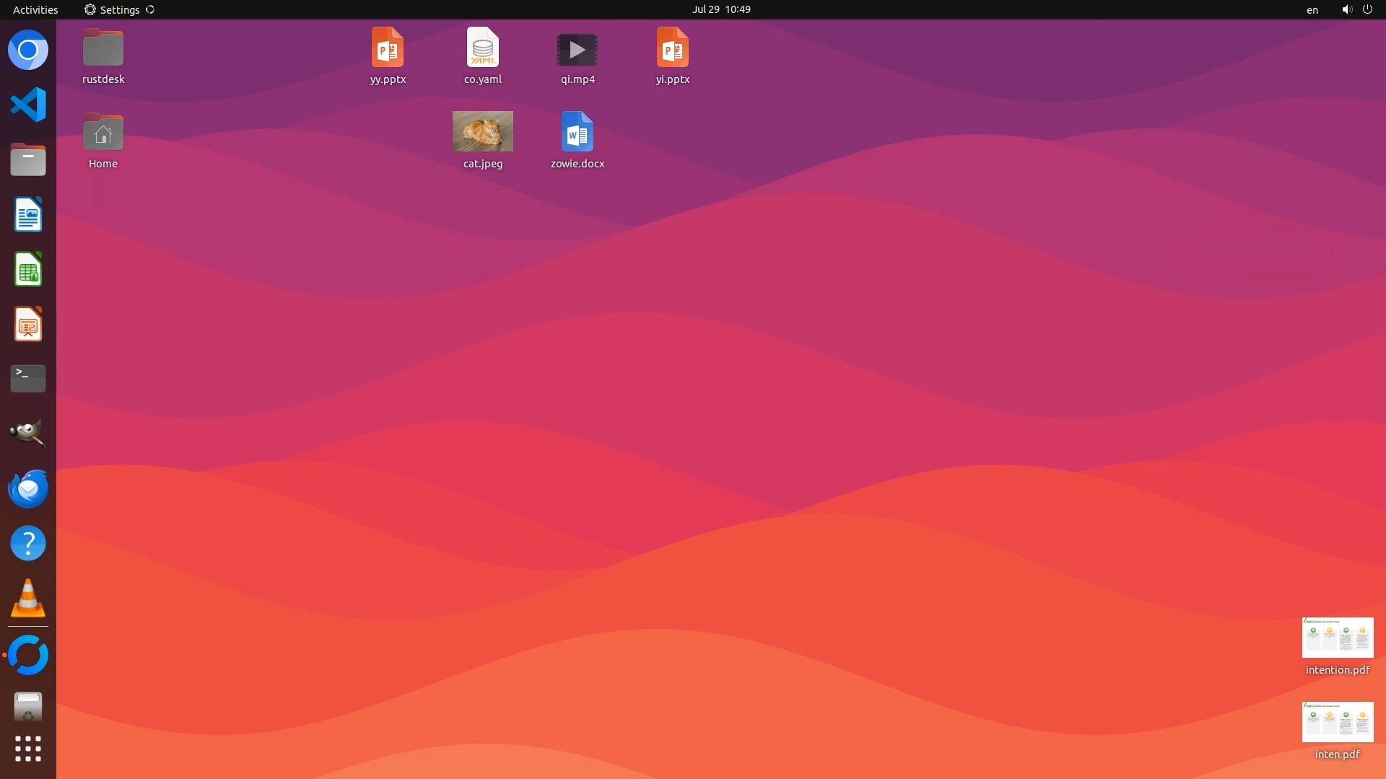Screen dimensions: 1386x779
Task: Open Chromium browser from the dock
Action: (28, 50)
